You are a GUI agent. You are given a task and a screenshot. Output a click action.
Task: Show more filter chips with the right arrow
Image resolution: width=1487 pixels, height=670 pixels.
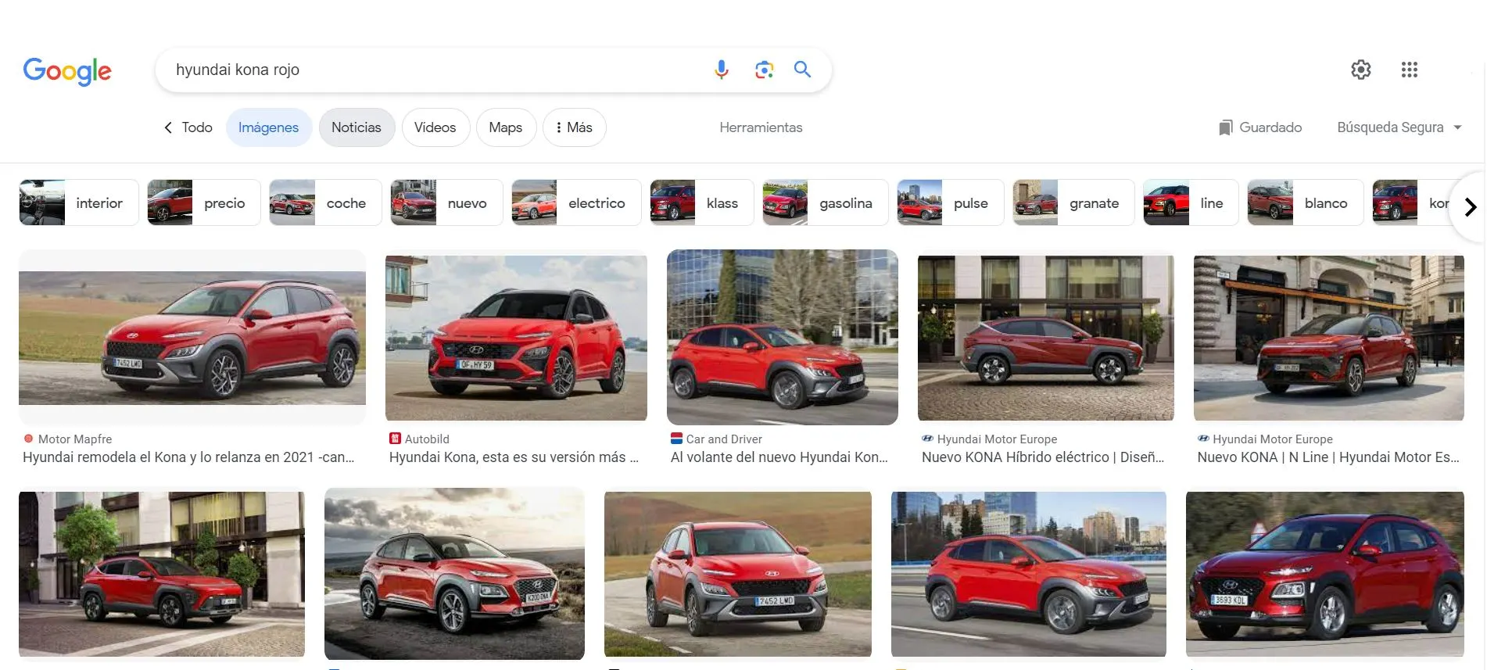pyautogui.click(x=1470, y=207)
